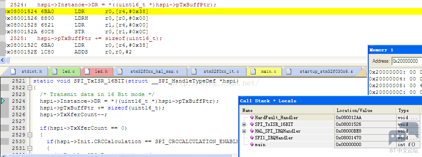This screenshot has height=157, width=422.
Task: Click the memory row 0x20000008
Action: 395,85
